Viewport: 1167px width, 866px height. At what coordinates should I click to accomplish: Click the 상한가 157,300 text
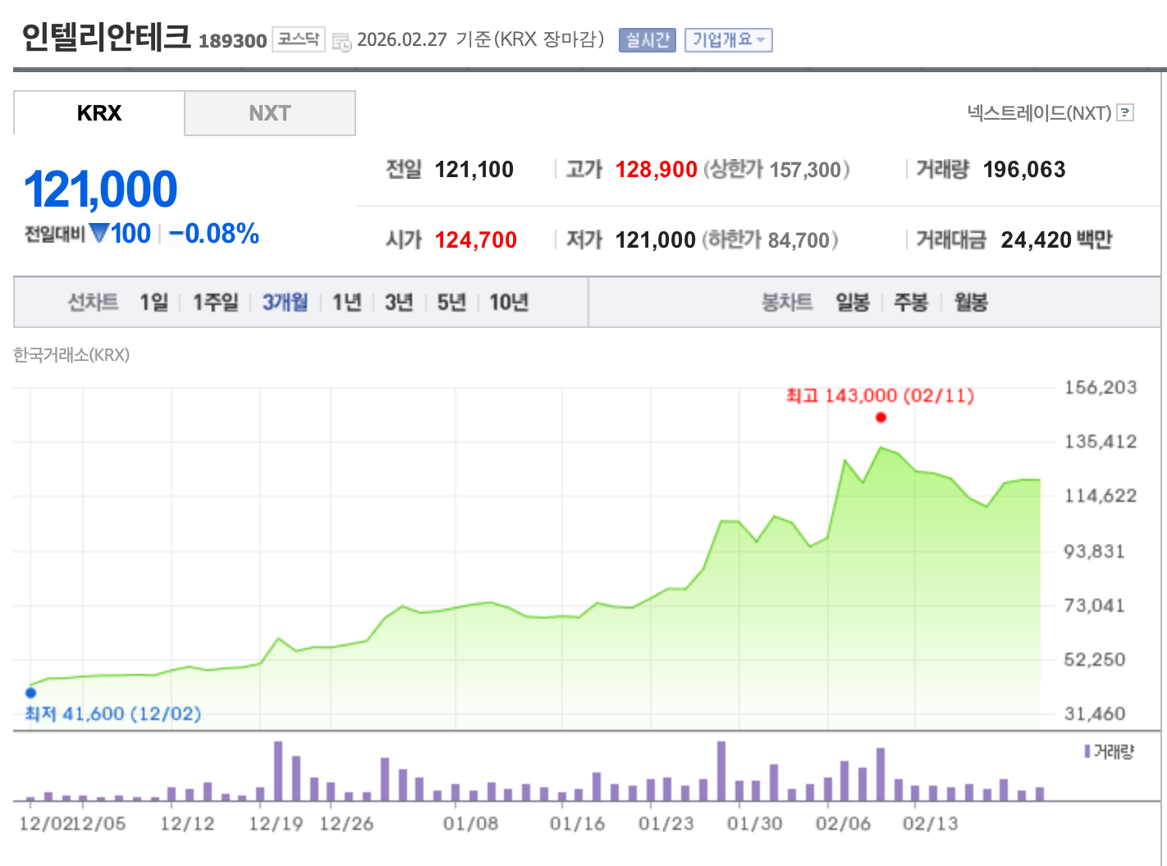[x=776, y=170]
